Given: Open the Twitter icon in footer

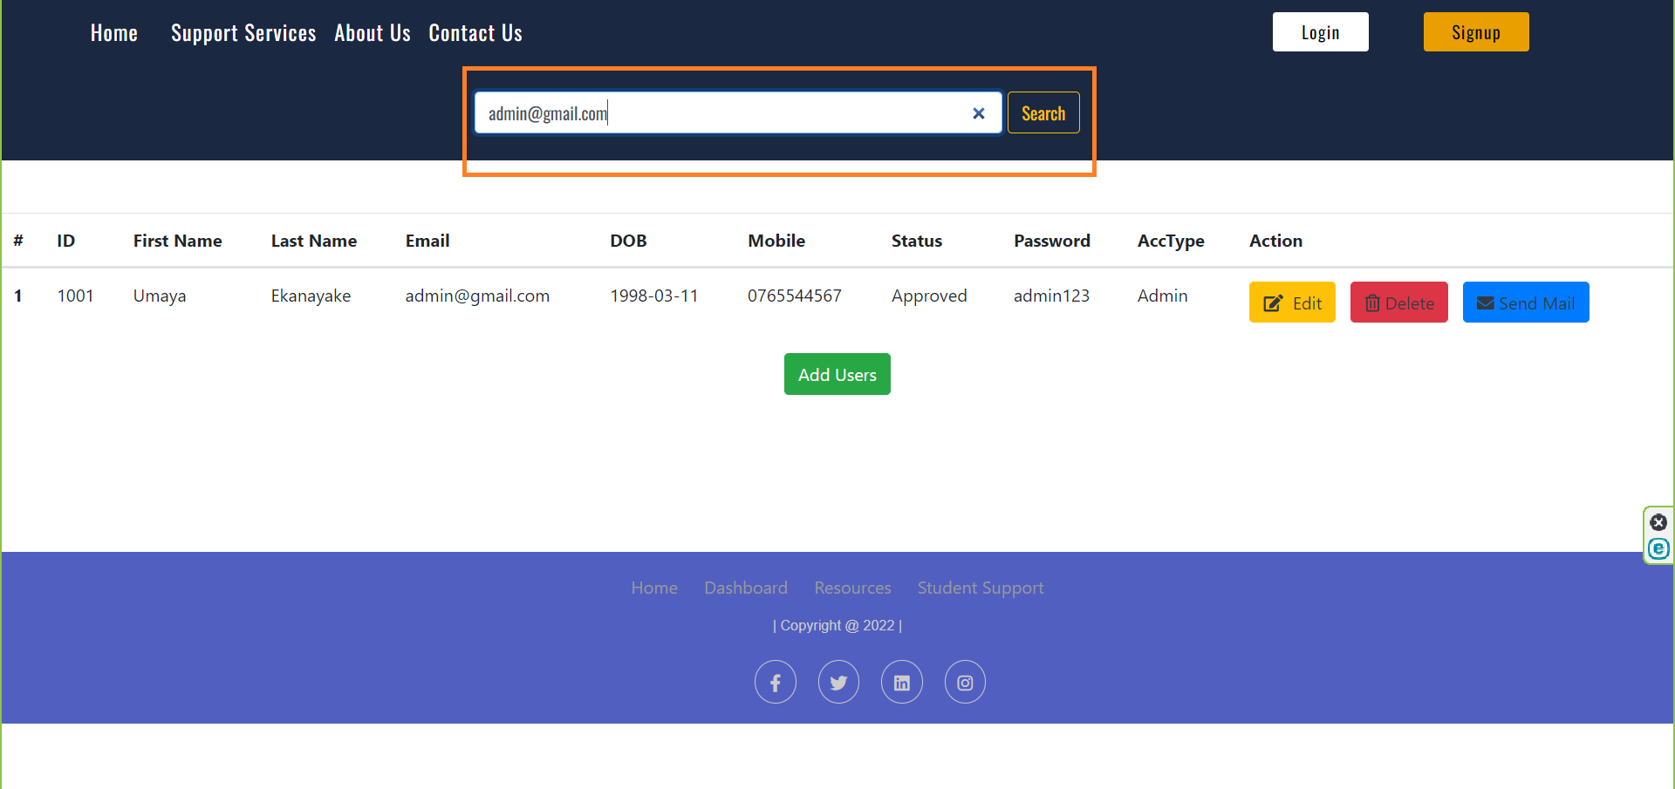Looking at the screenshot, I should coord(838,683).
